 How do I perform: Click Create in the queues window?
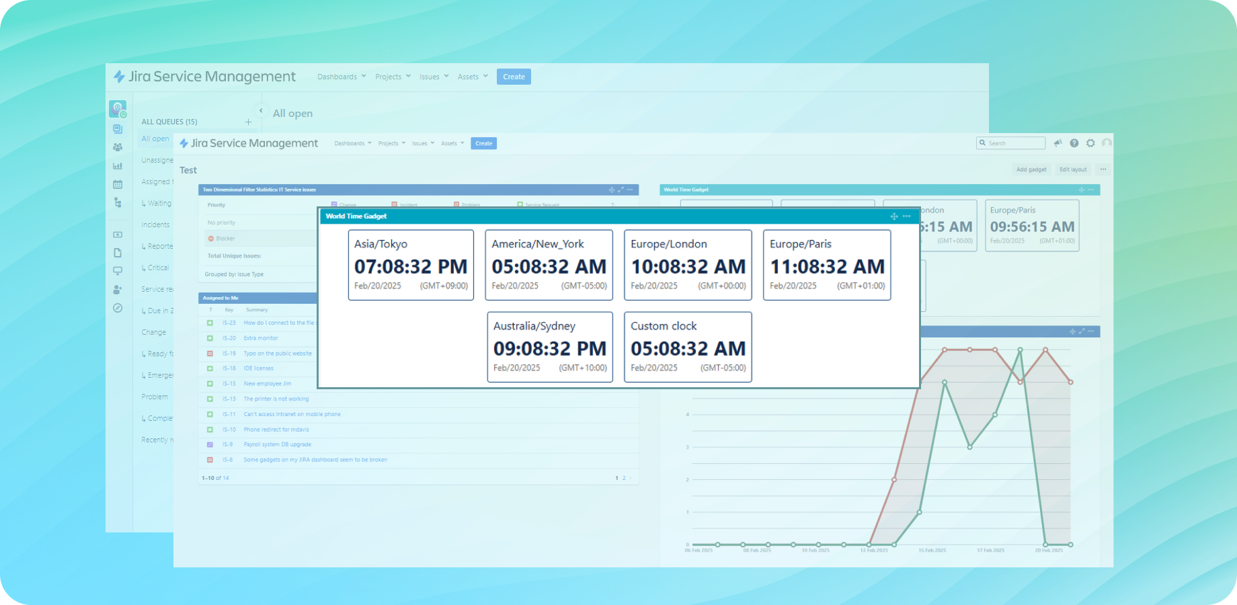(514, 77)
